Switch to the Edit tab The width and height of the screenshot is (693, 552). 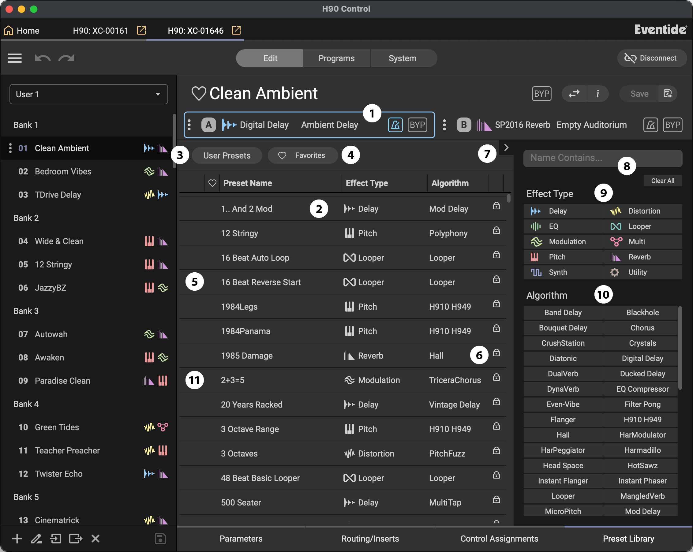point(270,58)
